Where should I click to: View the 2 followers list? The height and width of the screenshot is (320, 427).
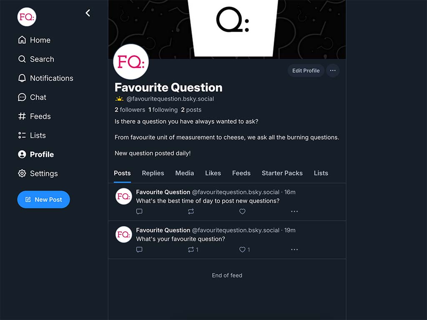(130, 110)
